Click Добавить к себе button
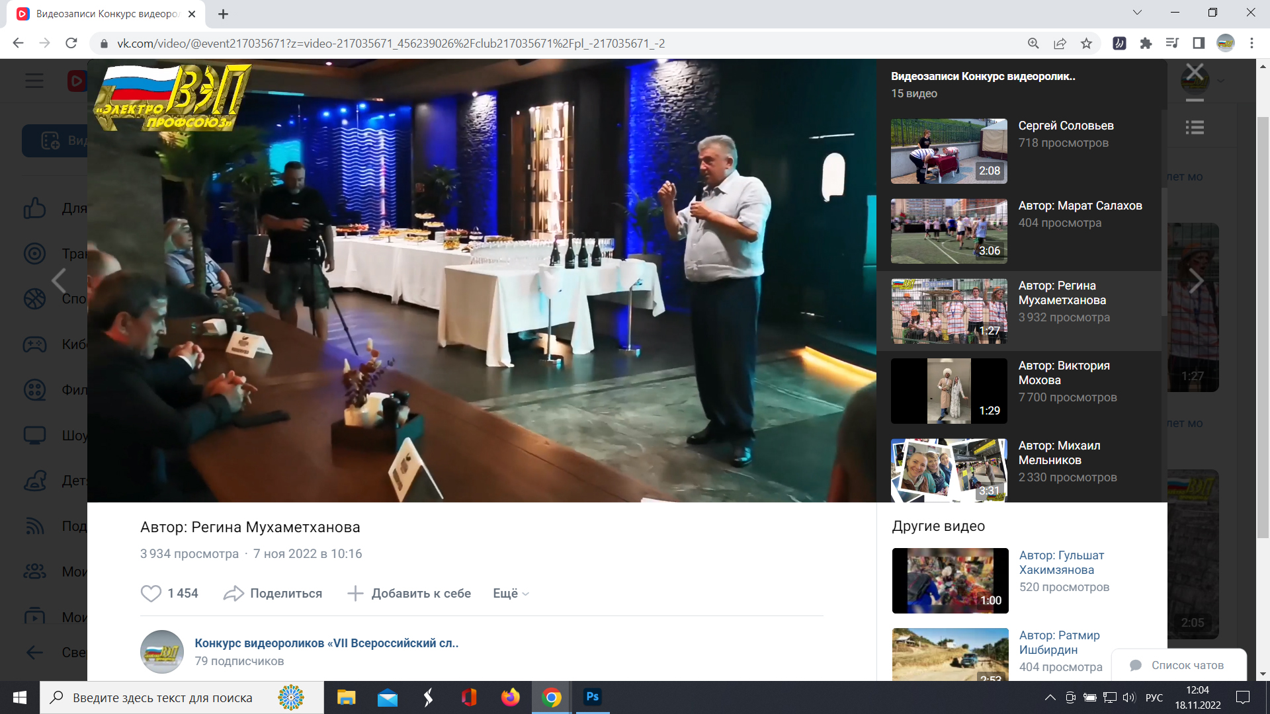1270x714 pixels. click(x=409, y=593)
